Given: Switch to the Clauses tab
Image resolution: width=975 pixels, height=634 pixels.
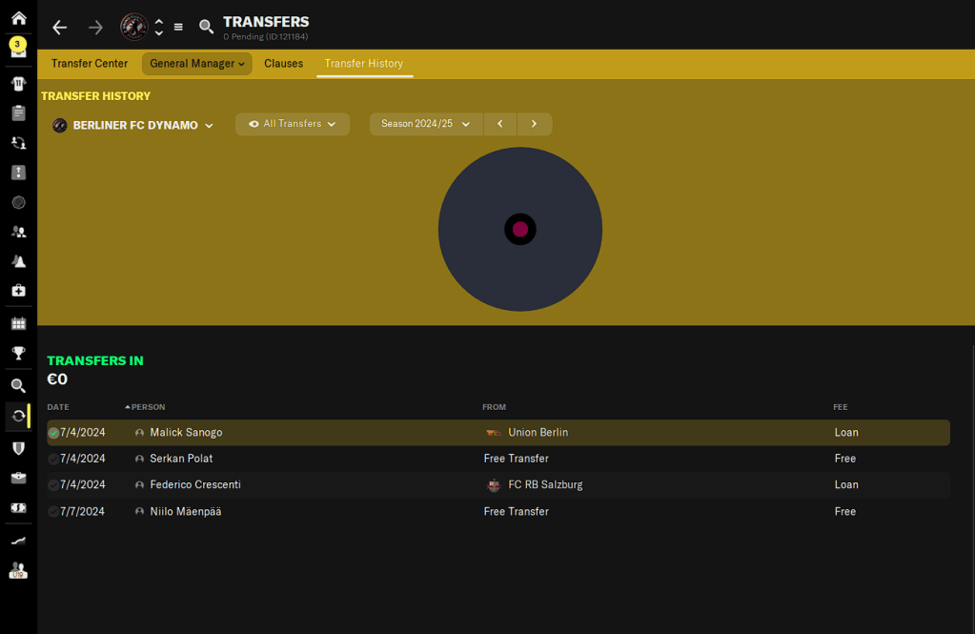Looking at the screenshot, I should [x=283, y=64].
